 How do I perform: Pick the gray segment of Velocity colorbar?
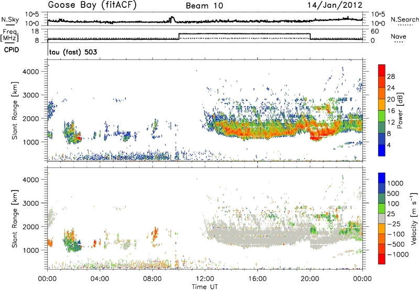point(382,218)
